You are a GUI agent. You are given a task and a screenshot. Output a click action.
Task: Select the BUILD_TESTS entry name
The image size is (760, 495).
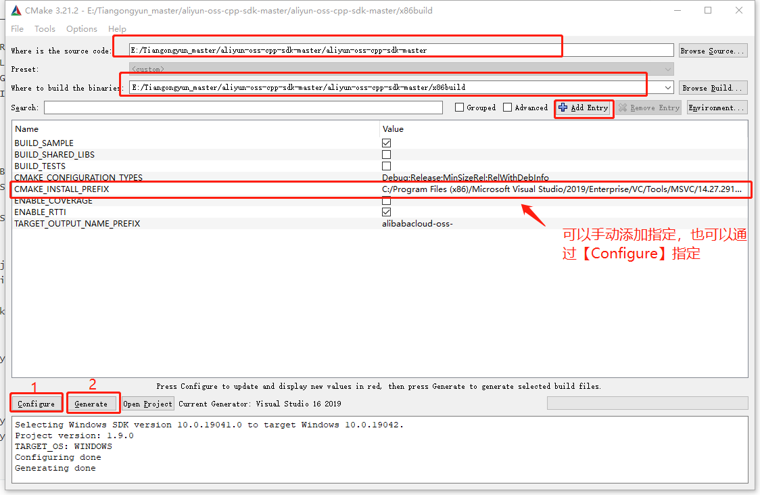point(40,166)
